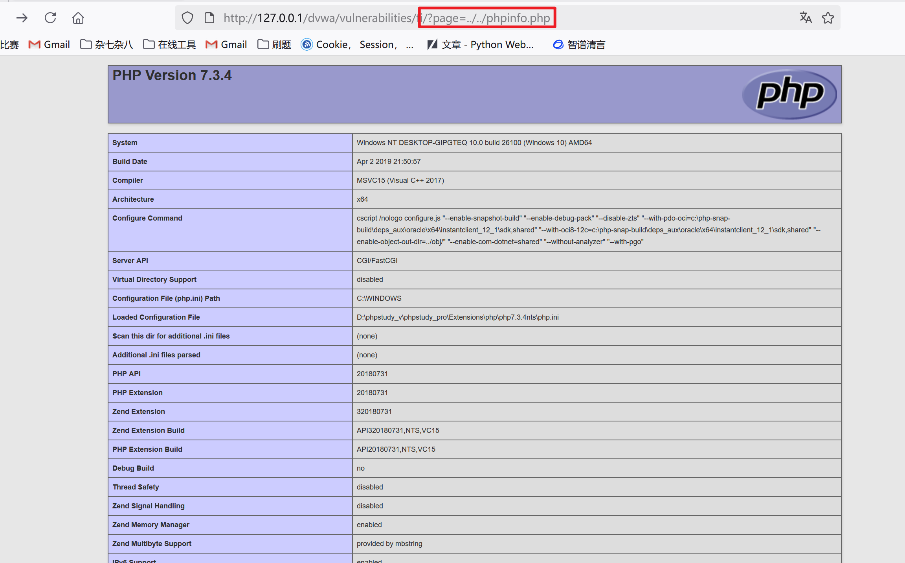Image resolution: width=905 pixels, height=563 pixels.
Task: Click the browser forward arrow
Action: [x=22, y=18]
